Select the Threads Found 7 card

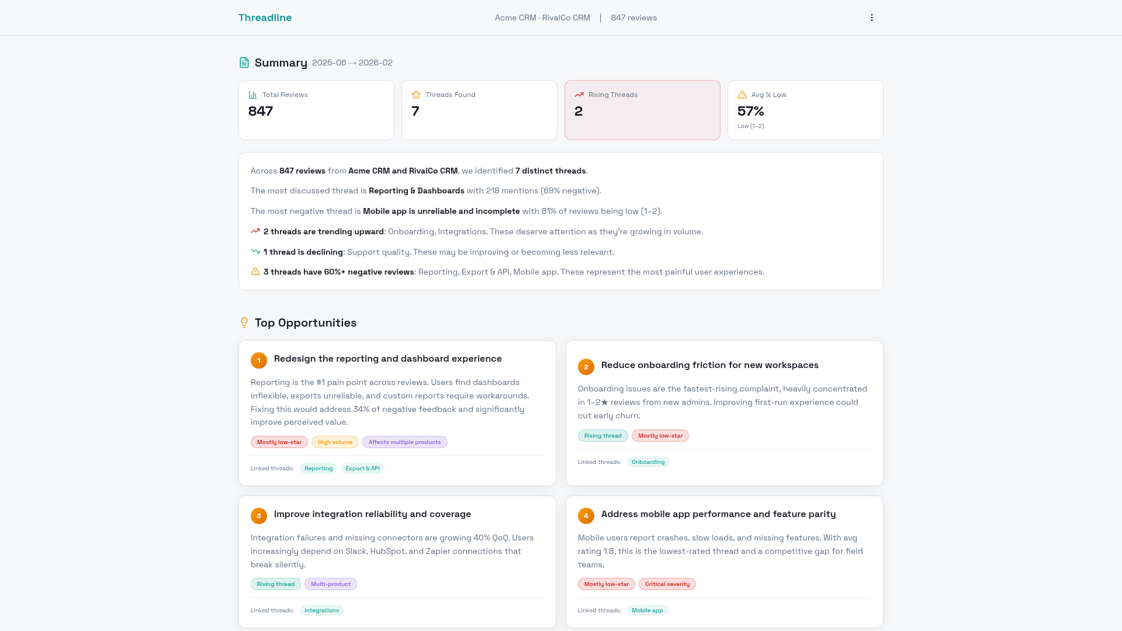tap(479, 110)
